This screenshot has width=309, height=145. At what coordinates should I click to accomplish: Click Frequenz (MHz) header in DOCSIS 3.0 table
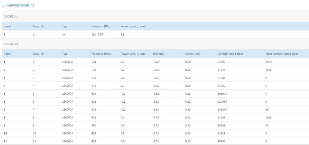(x=102, y=54)
